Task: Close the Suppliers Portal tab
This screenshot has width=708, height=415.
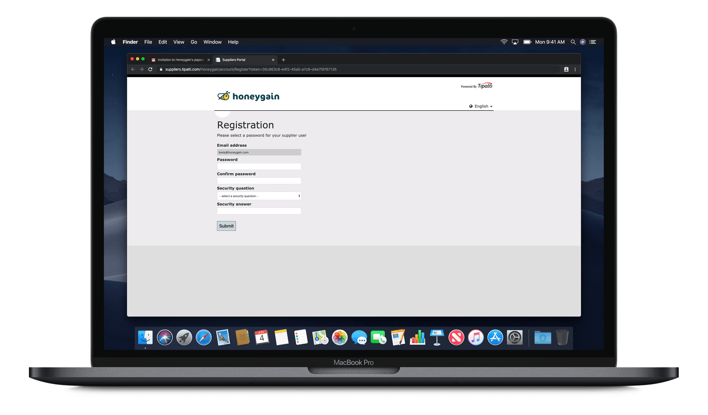Action: click(273, 60)
